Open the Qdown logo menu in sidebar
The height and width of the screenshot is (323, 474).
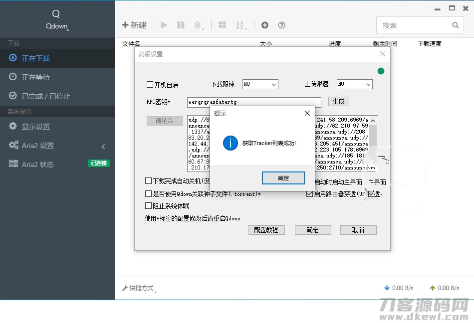pyautogui.click(x=57, y=19)
